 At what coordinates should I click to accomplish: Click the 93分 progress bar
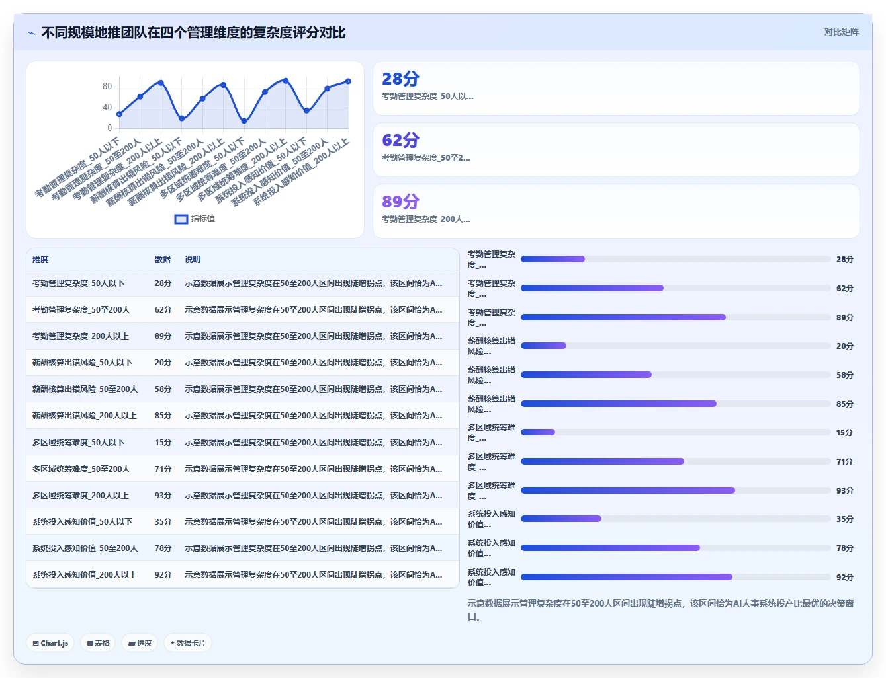(676, 490)
